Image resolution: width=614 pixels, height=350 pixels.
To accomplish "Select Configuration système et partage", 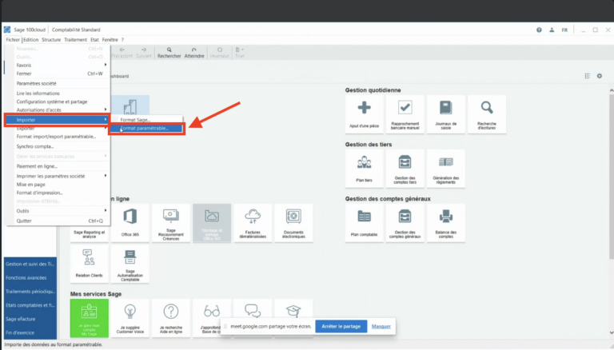I will (58, 101).
